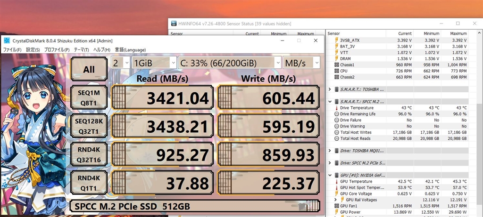Image resolution: width=483 pixels, height=217 pixels.
Task: Click Total Host Reads icon
Action: pos(337,138)
